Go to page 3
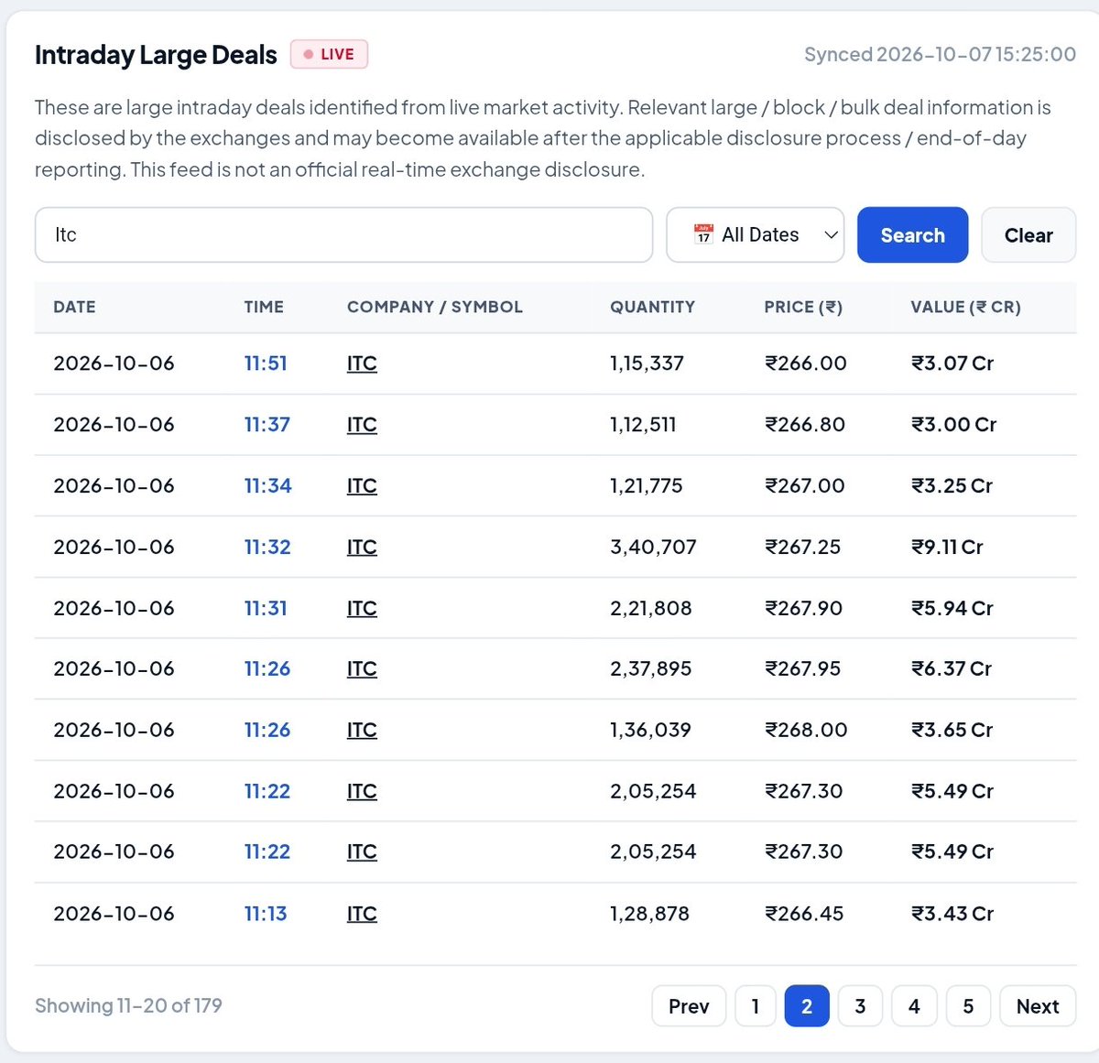Image resolution: width=1099 pixels, height=1063 pixels. [x=860, y=1006]
